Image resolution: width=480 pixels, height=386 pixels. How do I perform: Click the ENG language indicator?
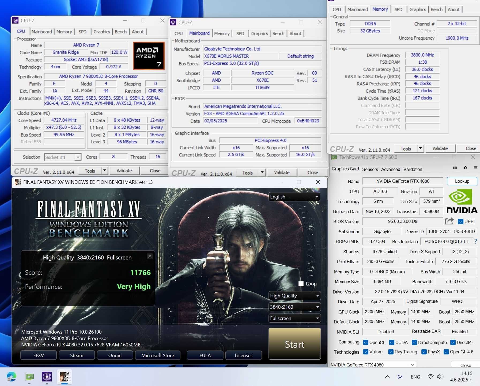[x=415, y=377]
